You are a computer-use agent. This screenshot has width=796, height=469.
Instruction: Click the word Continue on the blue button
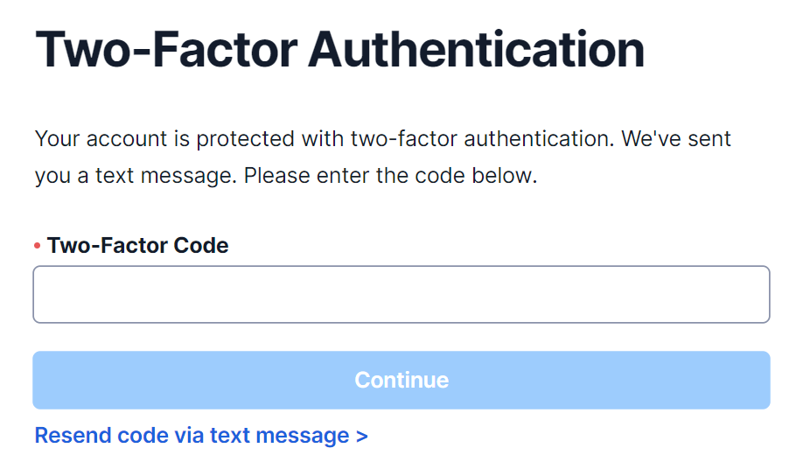coord(401,381)
